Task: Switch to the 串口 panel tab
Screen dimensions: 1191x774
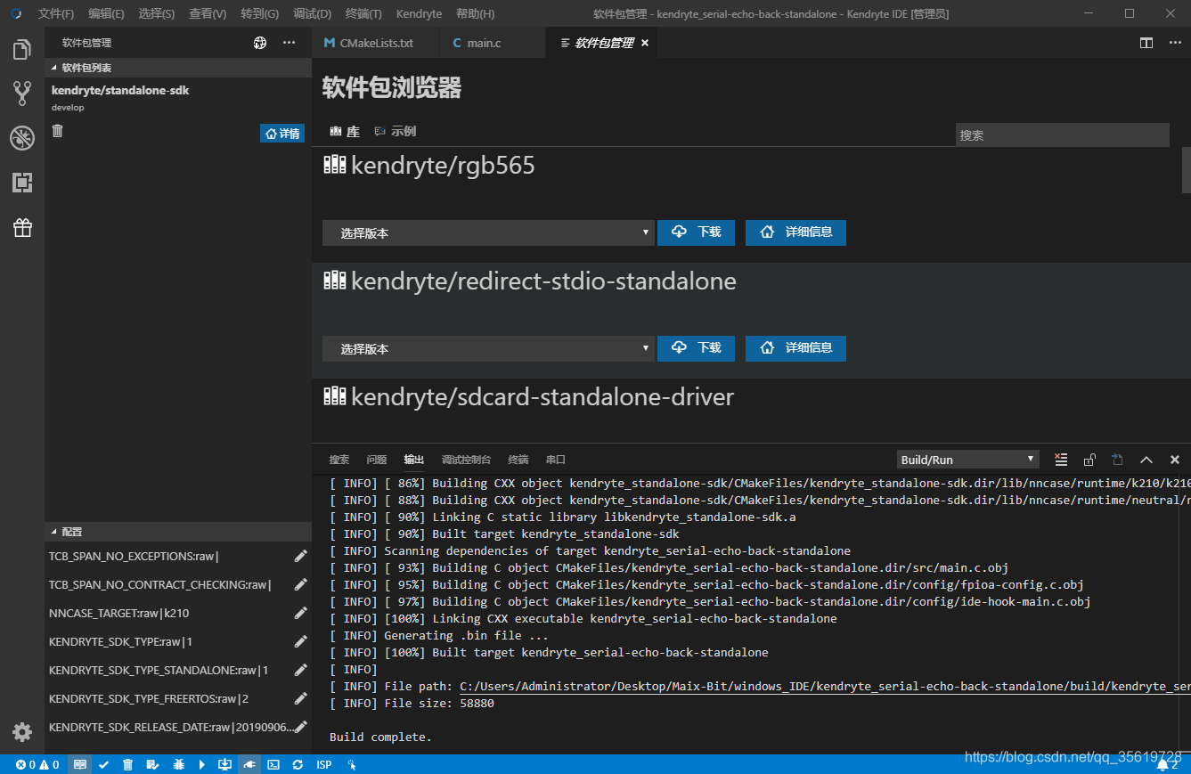Action: (x=555, y=460)
